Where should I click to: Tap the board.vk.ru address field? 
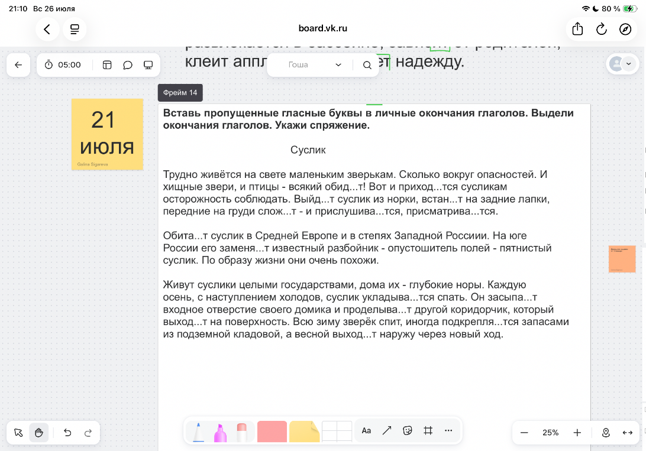[322, 28]
